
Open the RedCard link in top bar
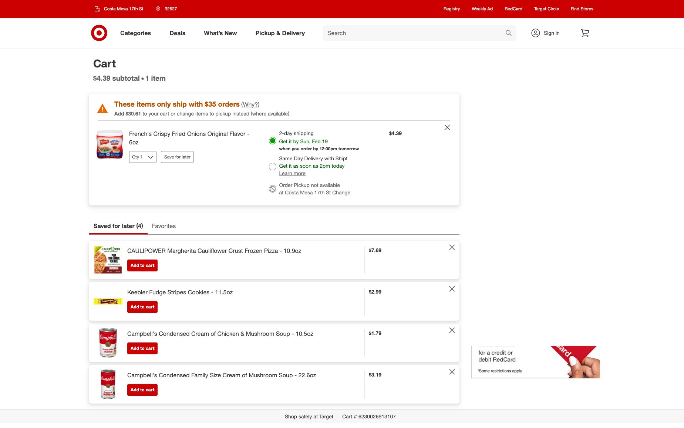pos(513,9)
